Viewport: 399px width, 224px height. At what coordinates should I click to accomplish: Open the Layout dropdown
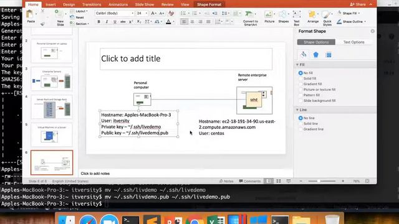[79, 11]
